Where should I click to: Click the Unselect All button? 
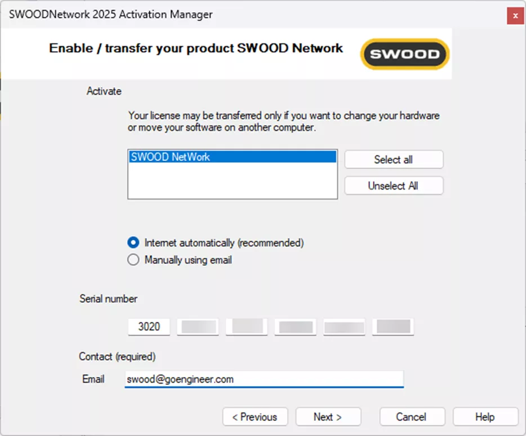click(x=393, y=186)
